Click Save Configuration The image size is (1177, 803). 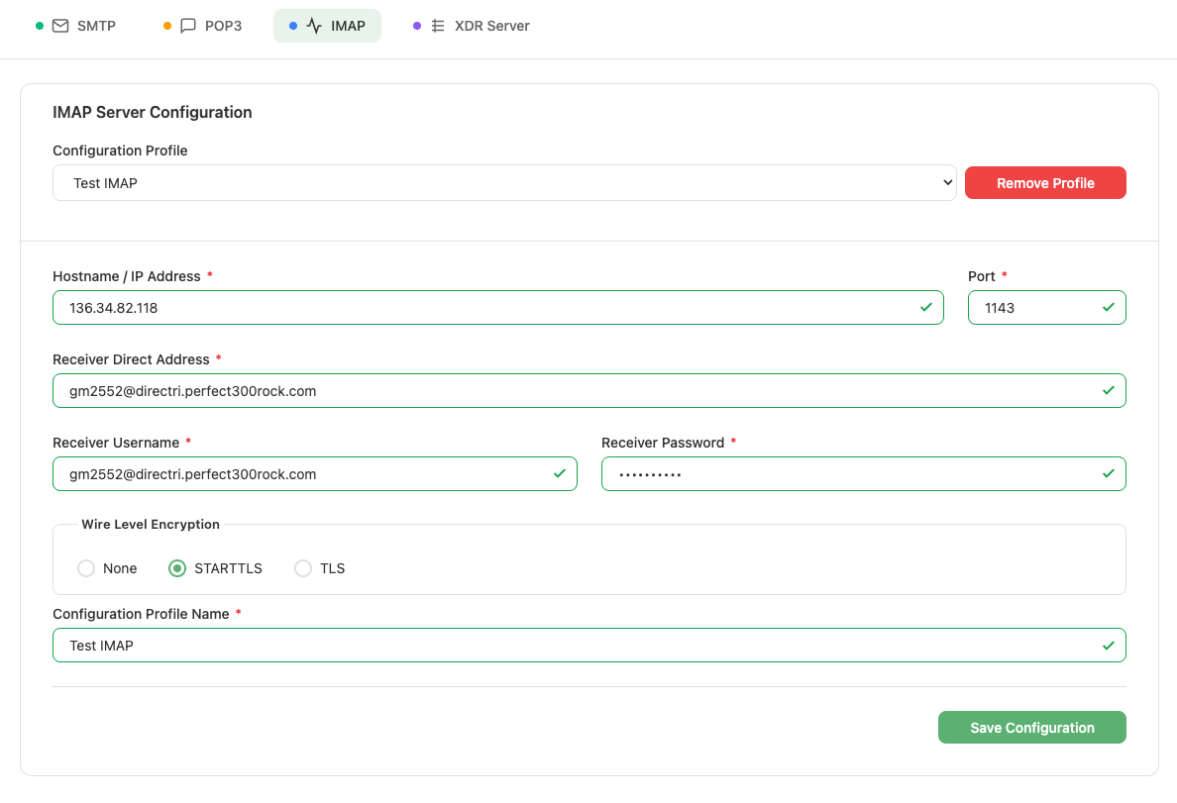(x=1032, y=728)
